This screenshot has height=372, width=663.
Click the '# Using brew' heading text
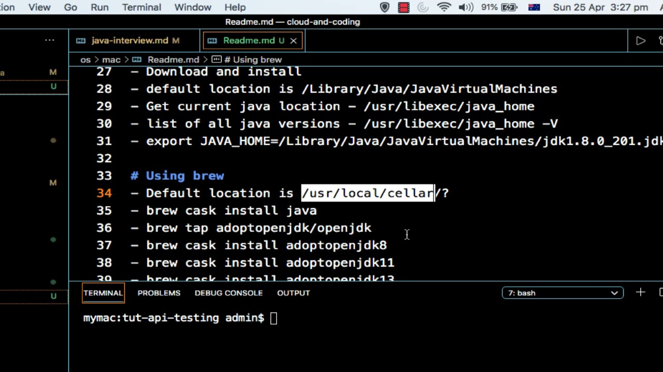click(177, 176)
